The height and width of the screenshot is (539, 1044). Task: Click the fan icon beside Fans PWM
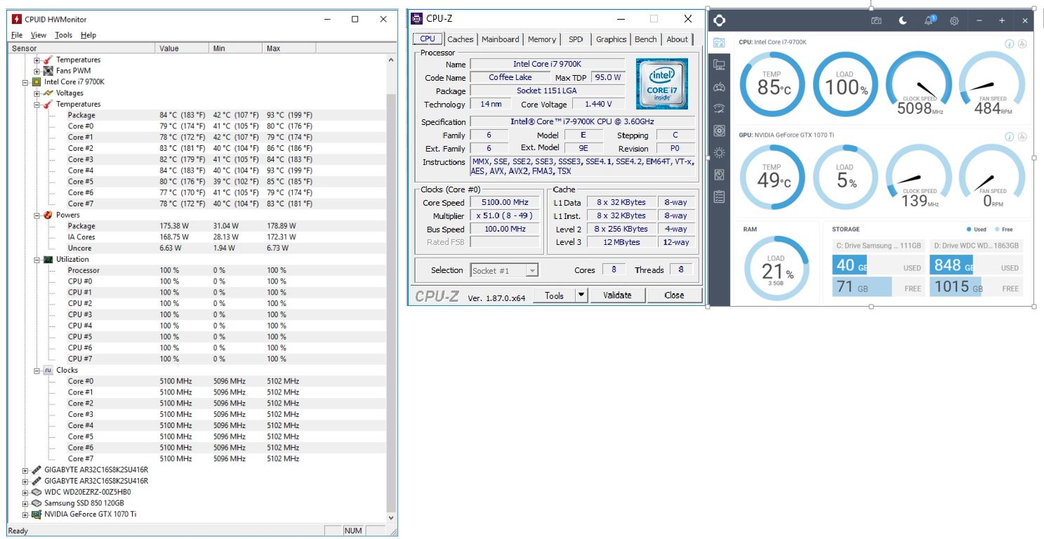point(48,71)
